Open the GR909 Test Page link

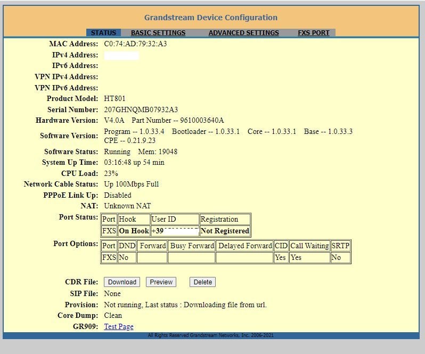119,326
